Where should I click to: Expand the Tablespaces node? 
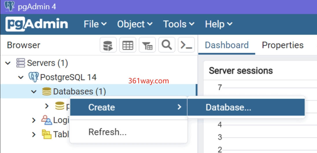34,135
